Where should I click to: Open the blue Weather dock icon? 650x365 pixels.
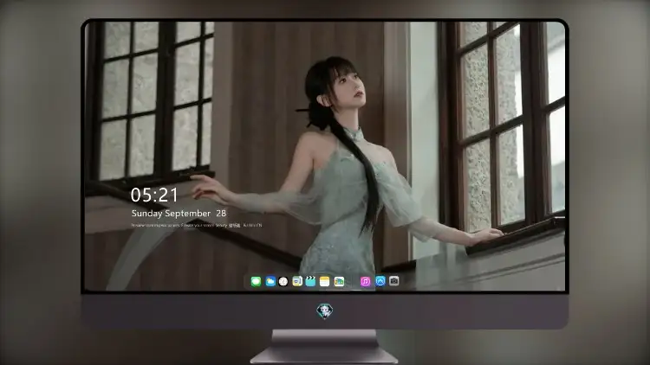(x=270, y=281)
